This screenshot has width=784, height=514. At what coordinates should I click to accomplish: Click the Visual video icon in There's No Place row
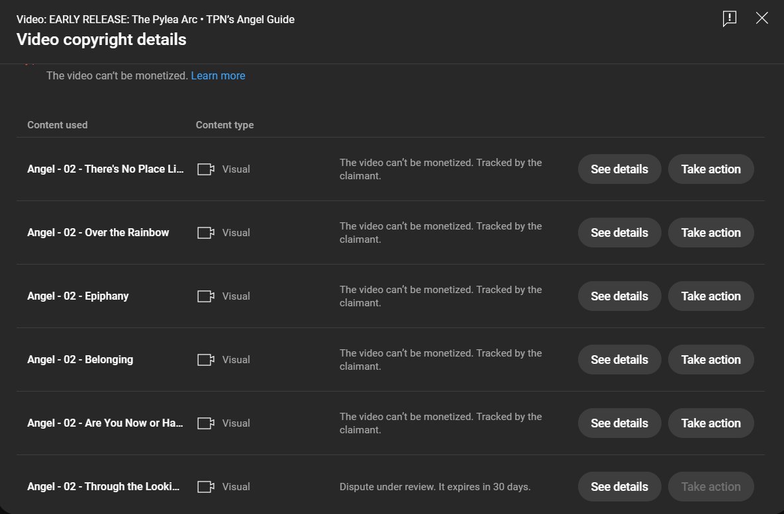coord(206,169)
